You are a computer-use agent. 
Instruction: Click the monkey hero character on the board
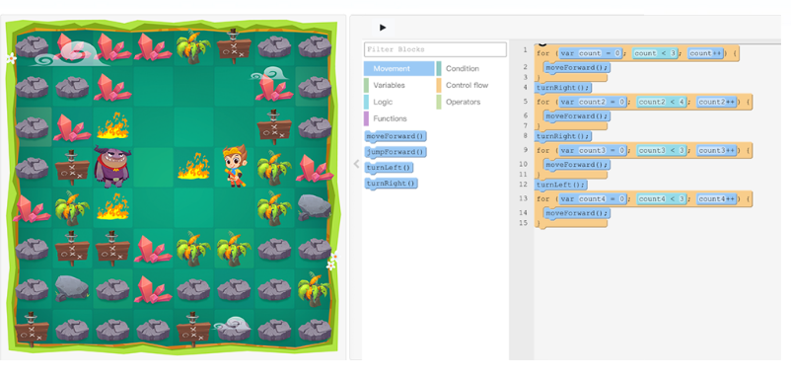235,166
